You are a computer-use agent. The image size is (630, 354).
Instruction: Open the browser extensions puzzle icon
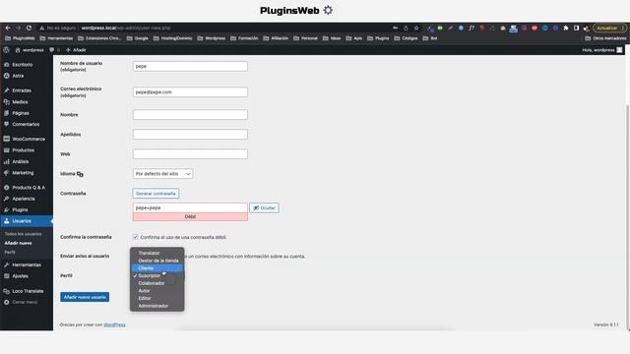[566, 28]
